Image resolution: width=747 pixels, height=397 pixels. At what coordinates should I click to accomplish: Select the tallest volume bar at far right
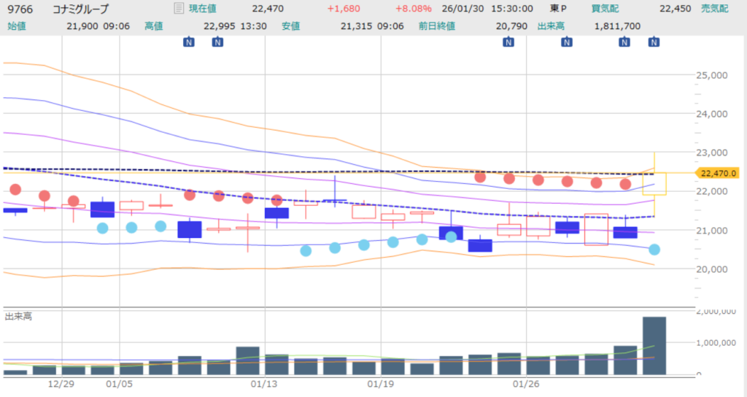tap(654, 345)
